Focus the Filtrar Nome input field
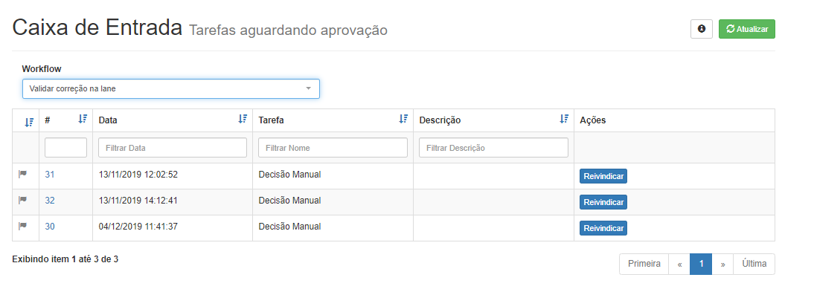The image size is (814, 289). click(x=333, y=148)
